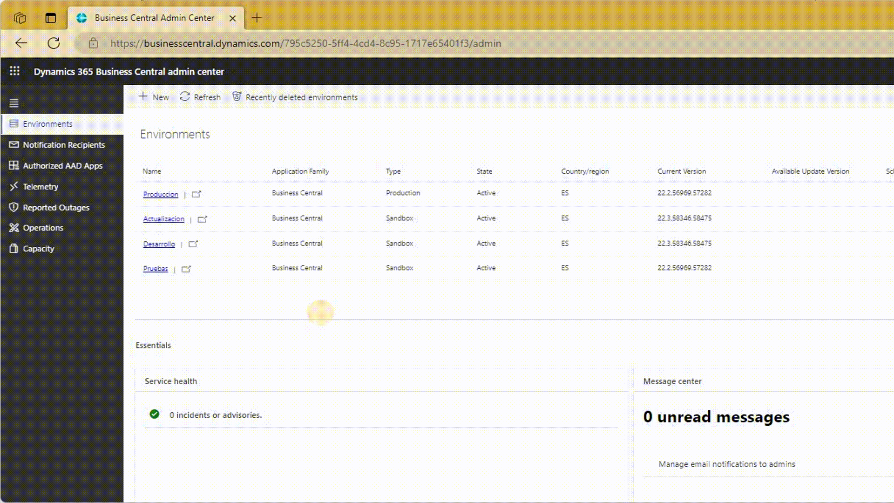The image size is (894, 503).
Task: Click the browser address bar URL
Action: coord(305,43)
